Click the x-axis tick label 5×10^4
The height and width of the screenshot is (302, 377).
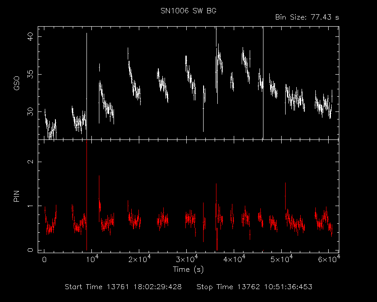point(282,259)
